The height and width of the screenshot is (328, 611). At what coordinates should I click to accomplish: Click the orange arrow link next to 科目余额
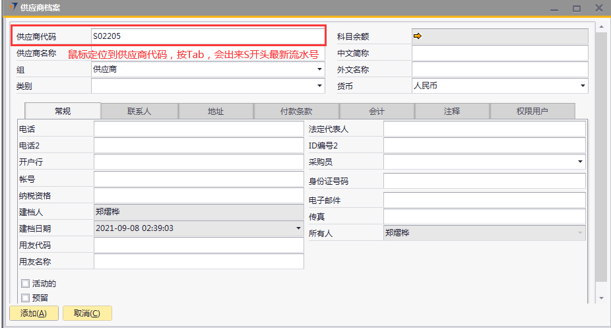click(417, 36)
